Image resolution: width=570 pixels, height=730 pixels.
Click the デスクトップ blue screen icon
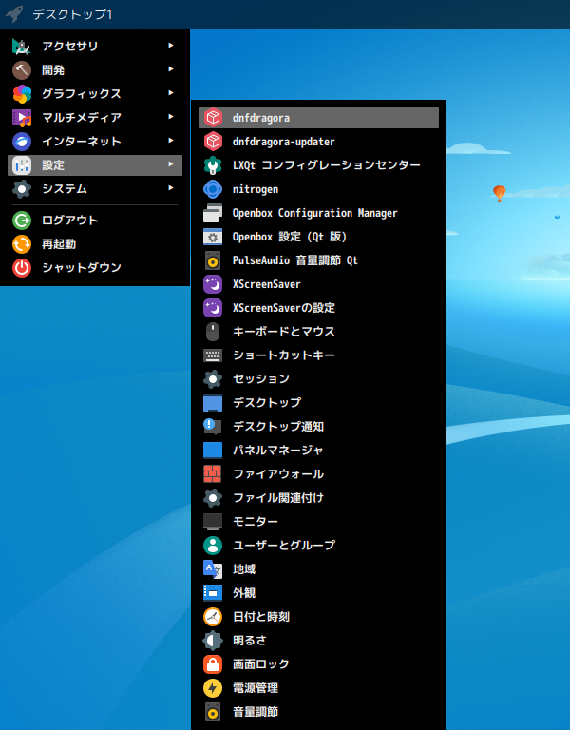[213, 403]
